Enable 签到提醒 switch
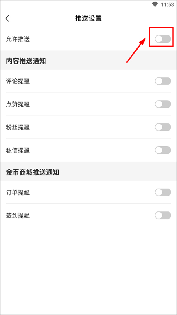The height and width of the screenshot is (315, 177). point(163,215)
